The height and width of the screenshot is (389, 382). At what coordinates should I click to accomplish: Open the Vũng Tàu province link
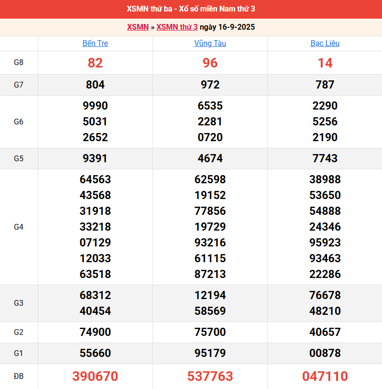click(x=210, y=43)
